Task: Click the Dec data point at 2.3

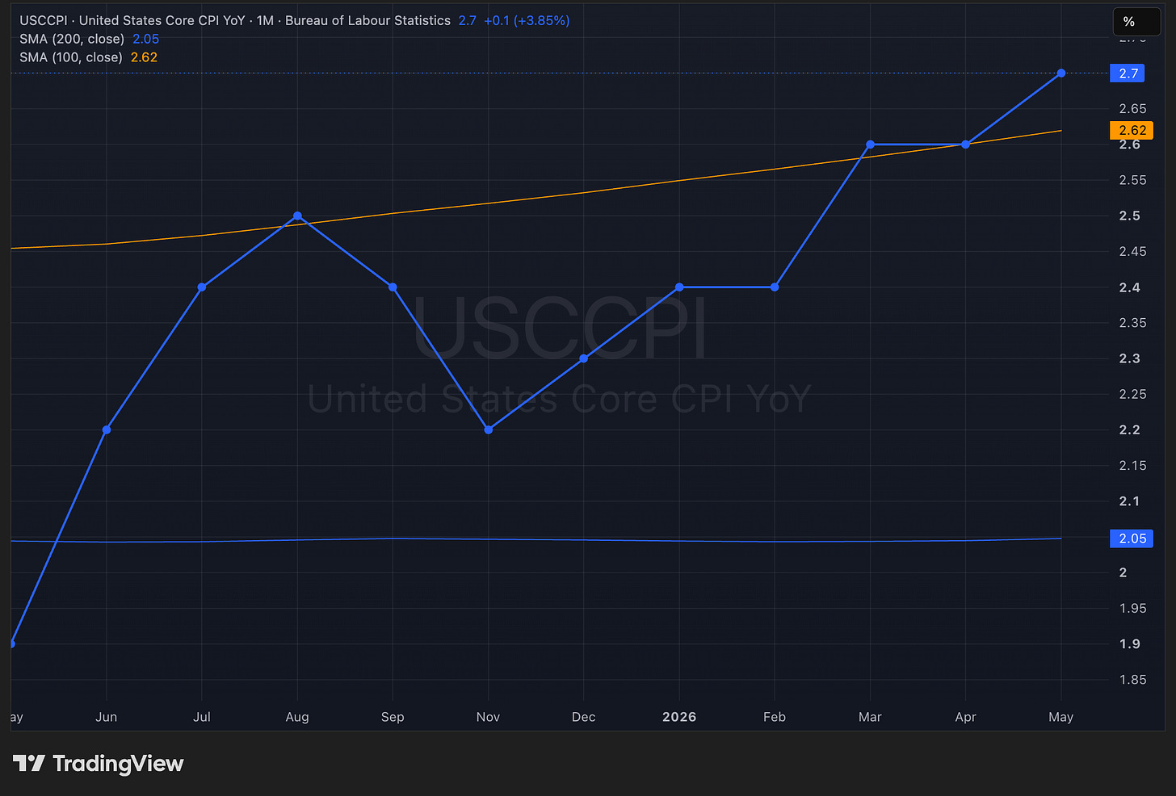Action: coord(584,358)
